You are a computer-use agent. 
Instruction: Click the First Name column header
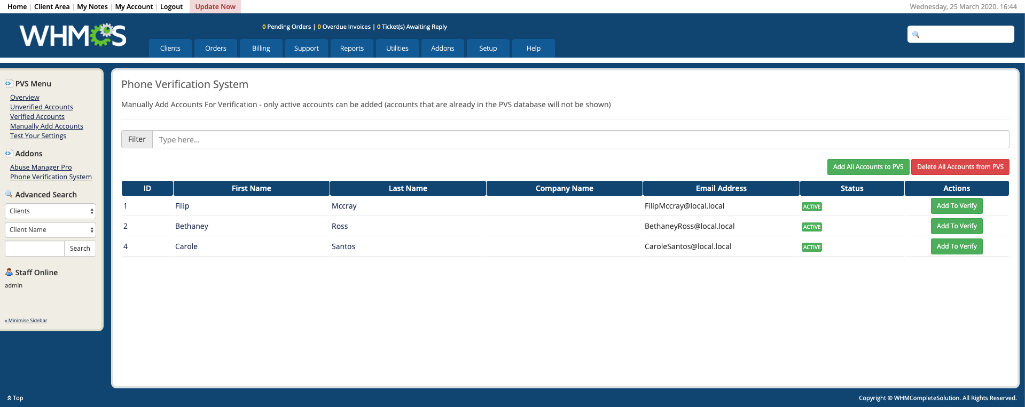tap(252, 188)
